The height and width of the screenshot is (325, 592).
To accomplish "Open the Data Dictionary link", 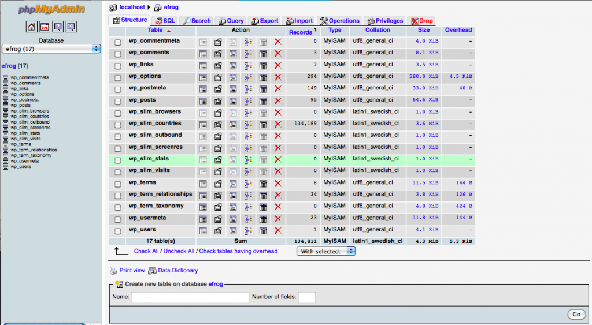I will [x=178, y=270].
